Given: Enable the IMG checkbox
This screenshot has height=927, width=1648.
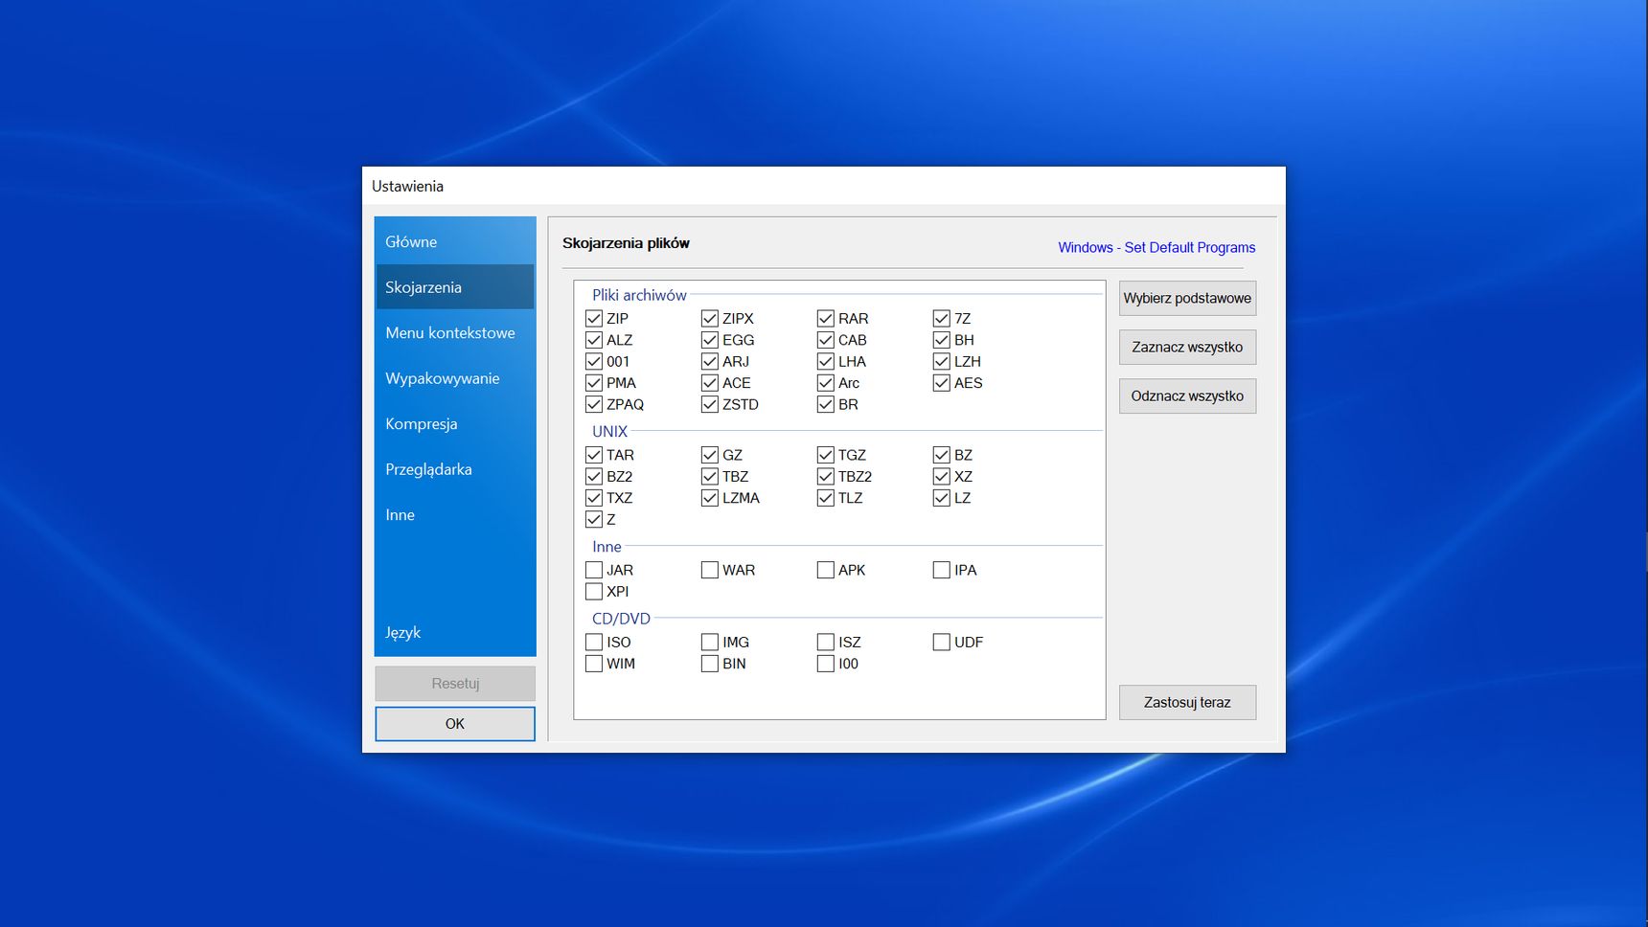Looking at the screenshot, I should point(710,642).
